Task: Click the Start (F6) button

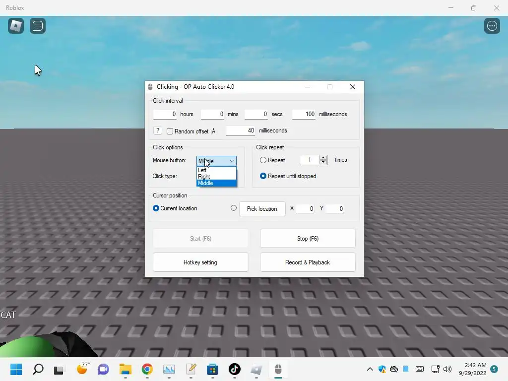Action: pos(200,239)
